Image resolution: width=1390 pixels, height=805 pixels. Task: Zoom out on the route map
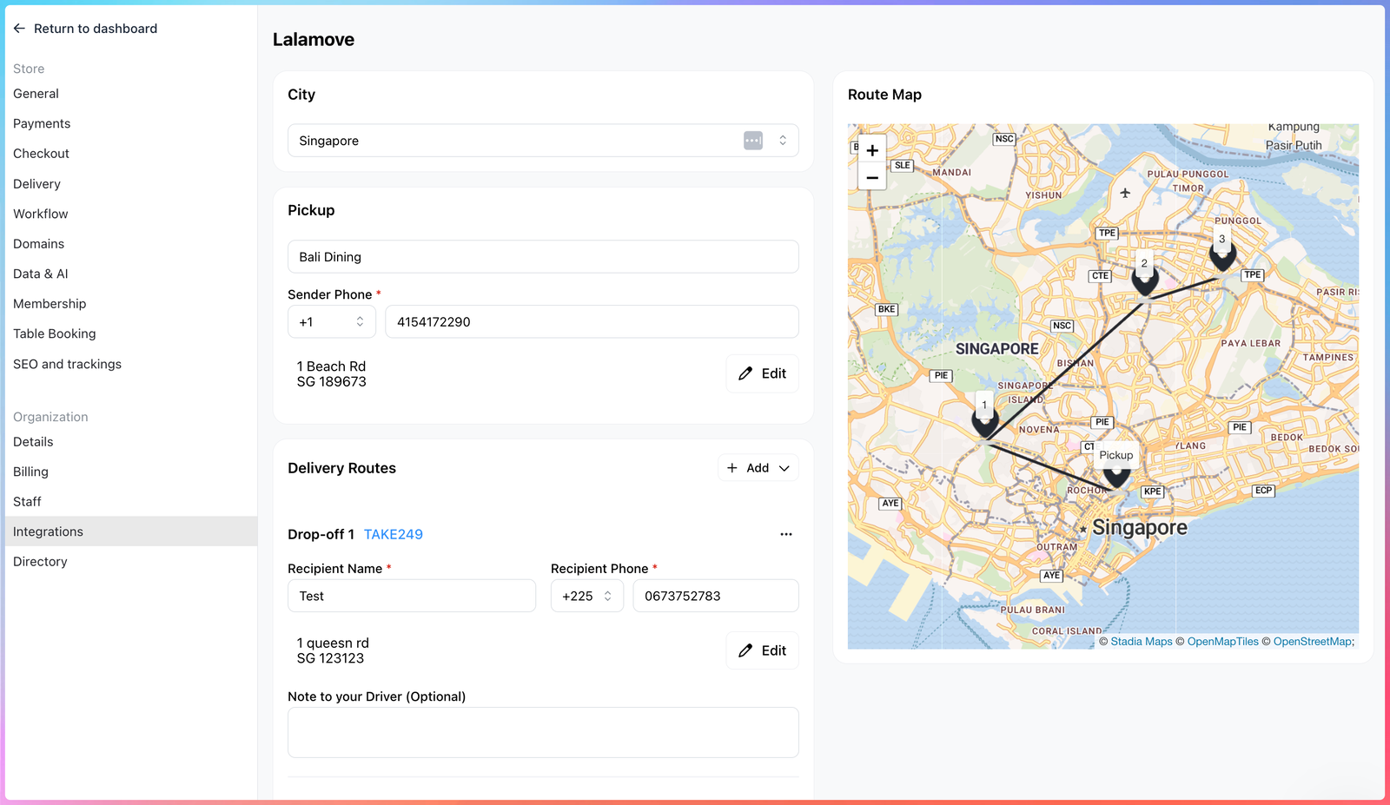(x=872, y=178)
